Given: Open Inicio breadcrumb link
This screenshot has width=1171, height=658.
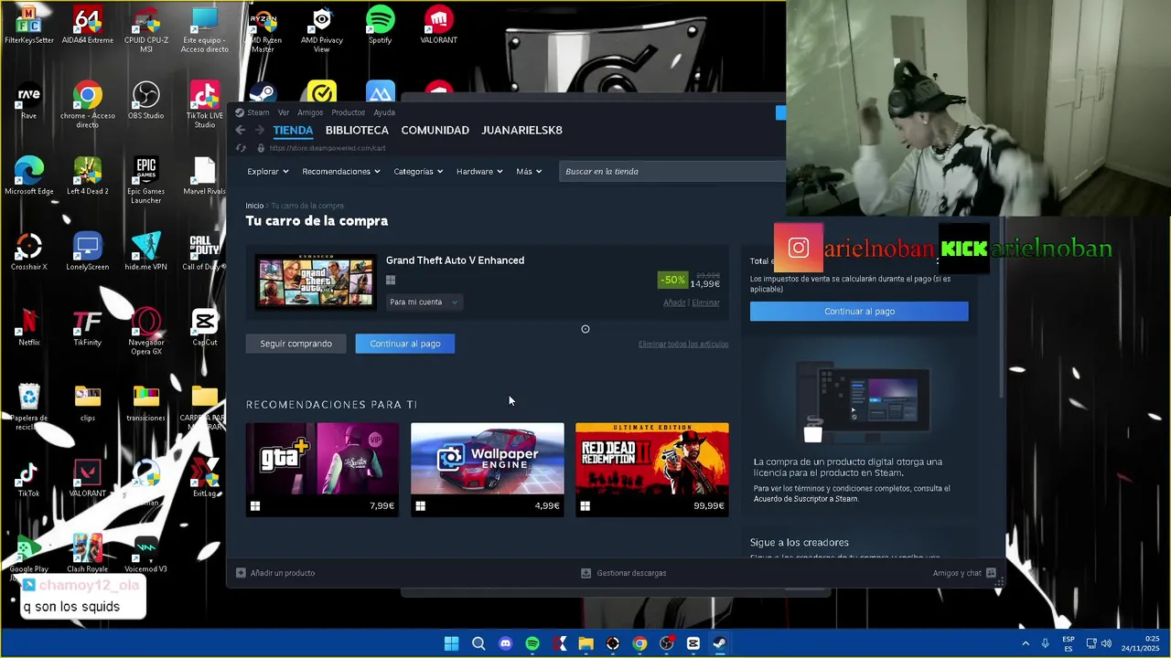Looking at the screenshot, I should (254, 206).
